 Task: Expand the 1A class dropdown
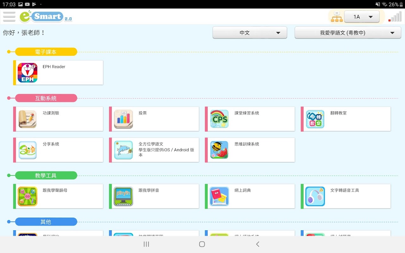pos(362,17)
